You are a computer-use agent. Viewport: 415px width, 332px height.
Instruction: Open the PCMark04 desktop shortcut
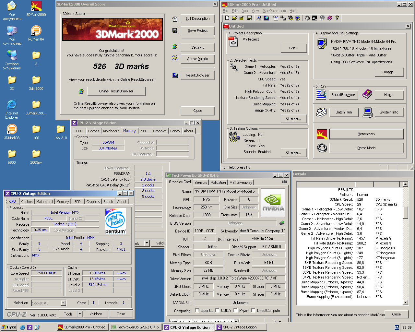36,33
